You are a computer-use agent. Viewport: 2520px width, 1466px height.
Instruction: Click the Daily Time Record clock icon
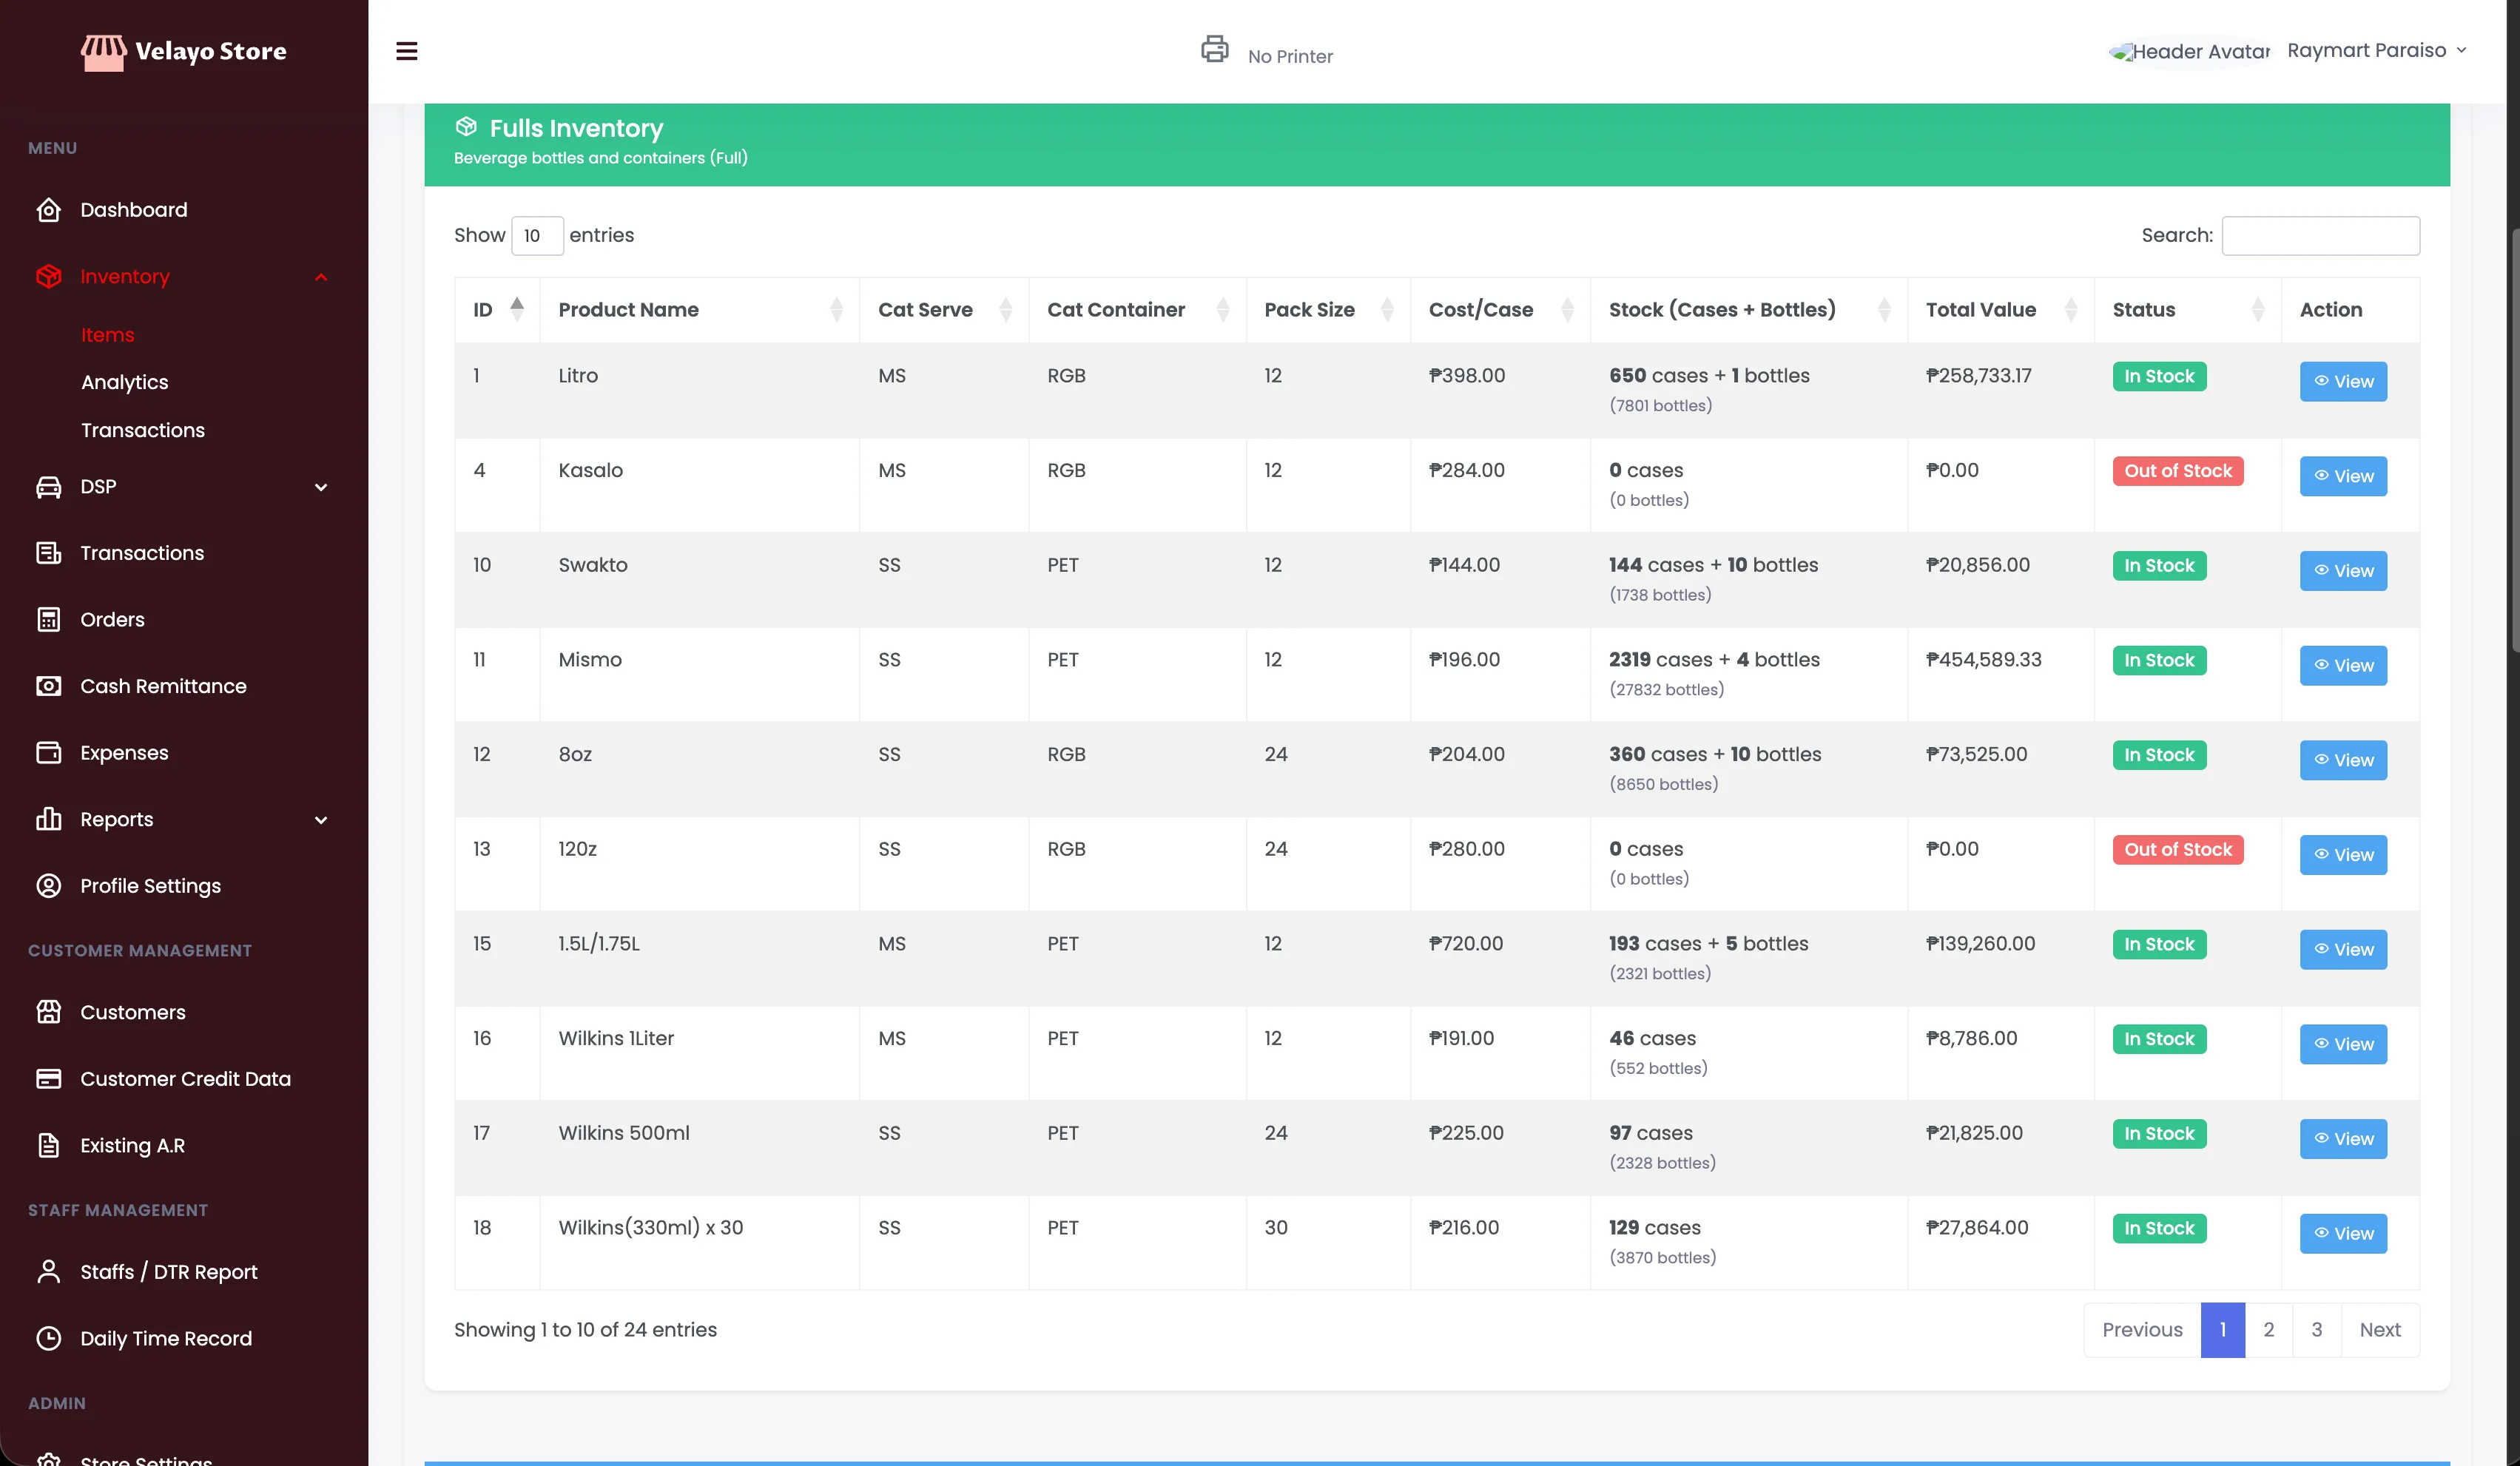click(48, 1338)
